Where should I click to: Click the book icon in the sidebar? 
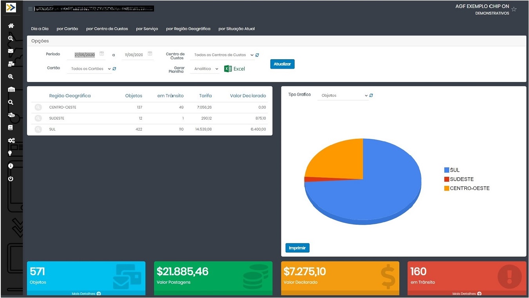coord(11,128)
